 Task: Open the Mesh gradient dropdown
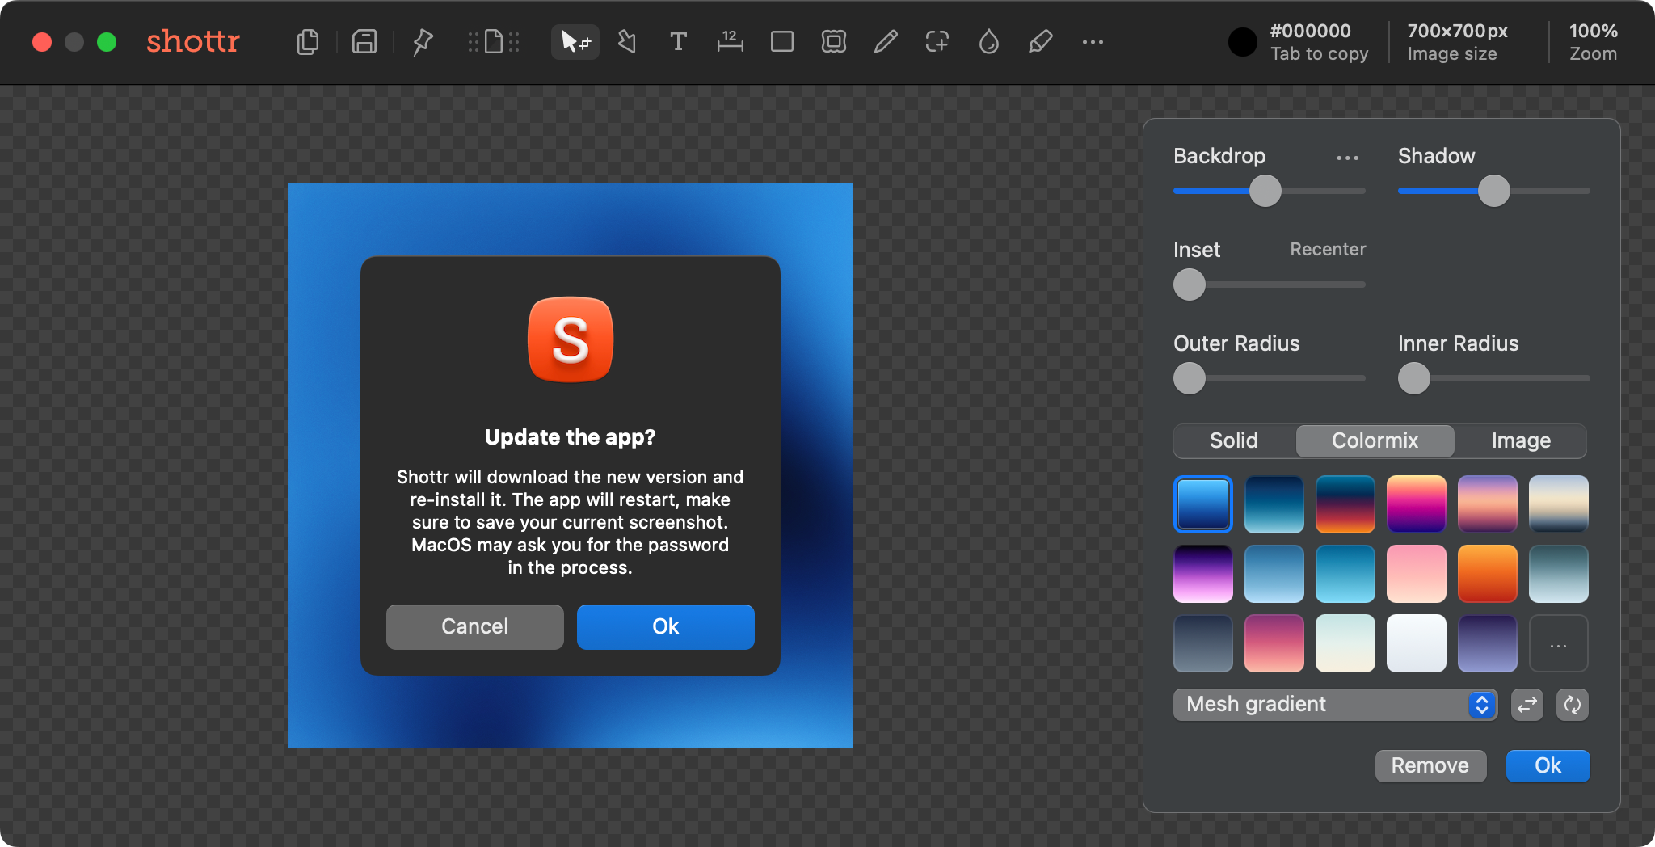[x=1334, y=705]
